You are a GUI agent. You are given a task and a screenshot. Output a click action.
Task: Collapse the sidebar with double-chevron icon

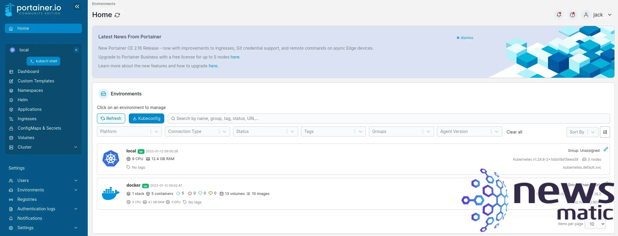click(77, 6)
